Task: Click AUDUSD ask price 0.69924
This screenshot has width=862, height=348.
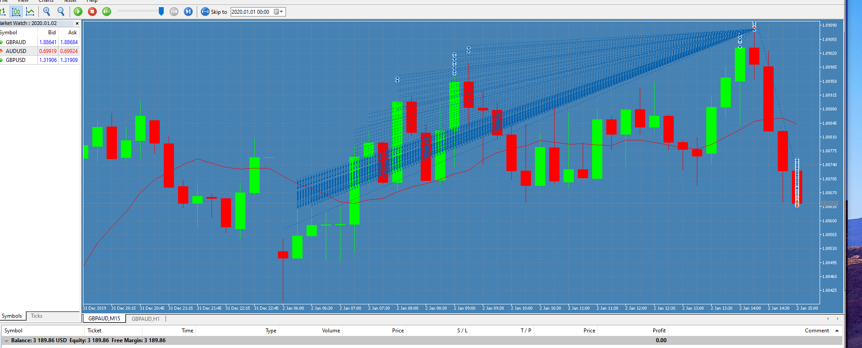Action: pyautogui.click(x=69, y=51)
